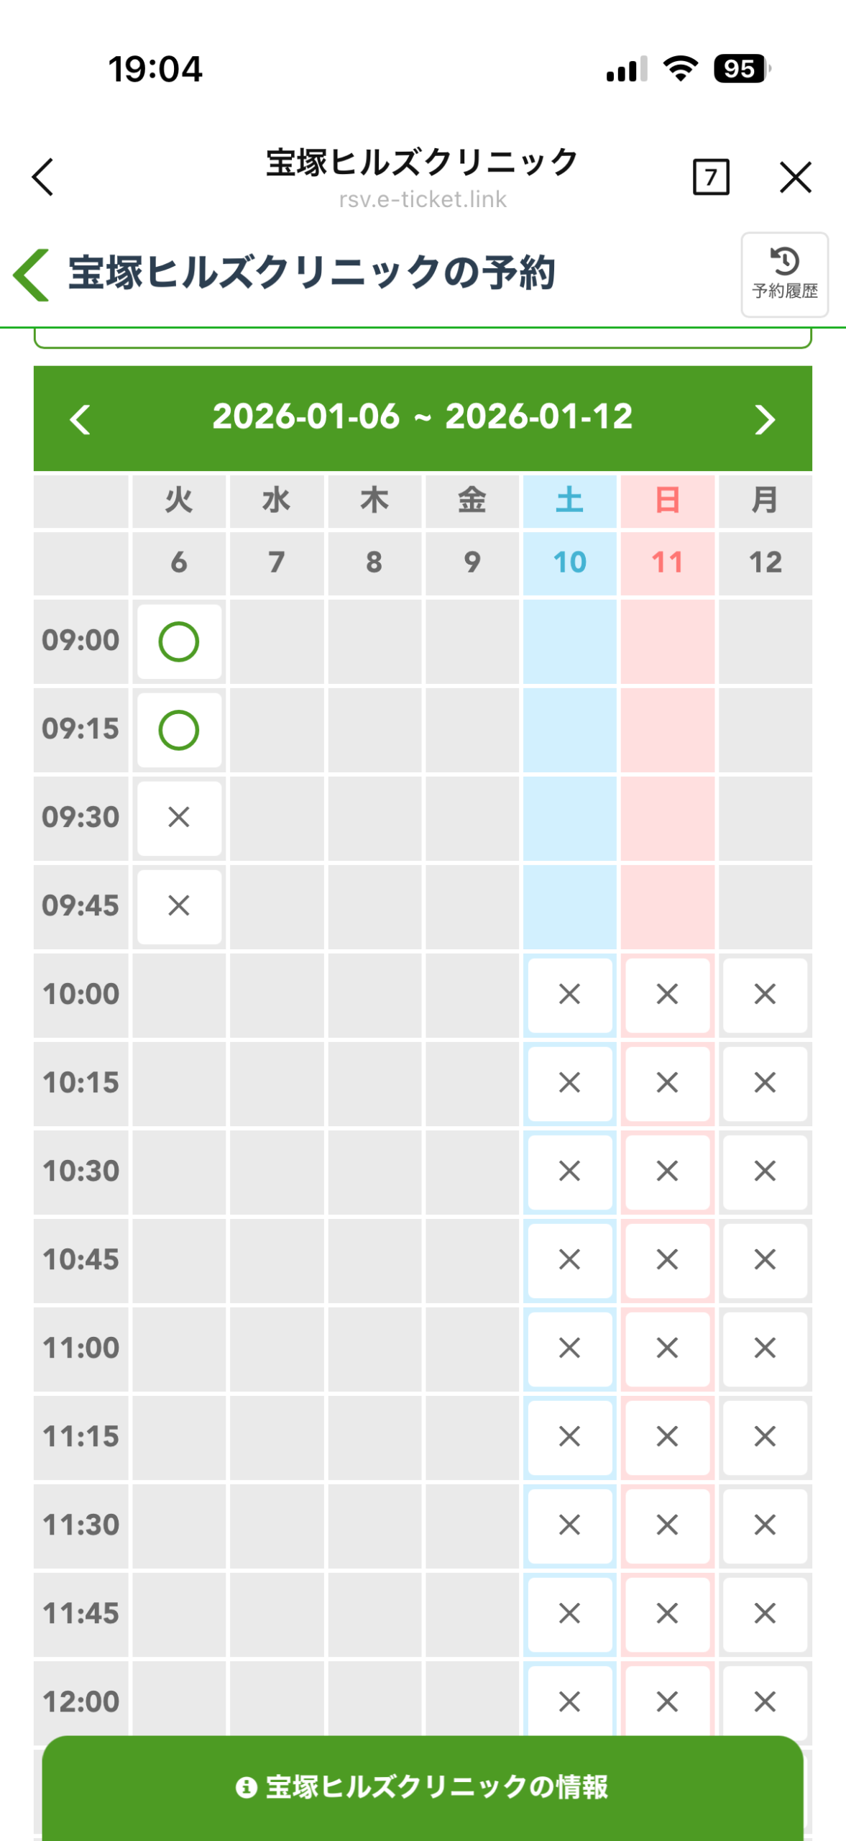Tap the 10:00 slot on Saturday 10
846x1841 pixels.
click(569, 995)
